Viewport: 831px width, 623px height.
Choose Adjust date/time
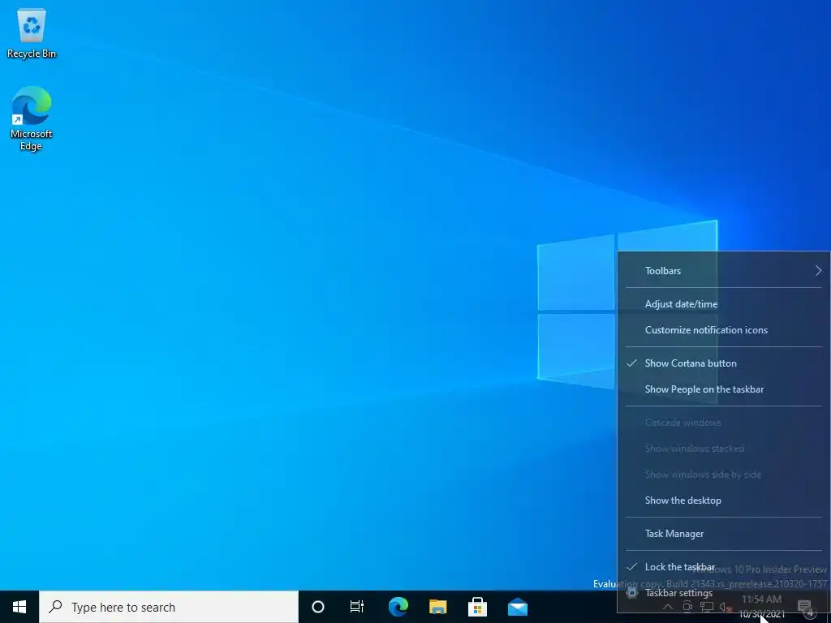(724, 304)
